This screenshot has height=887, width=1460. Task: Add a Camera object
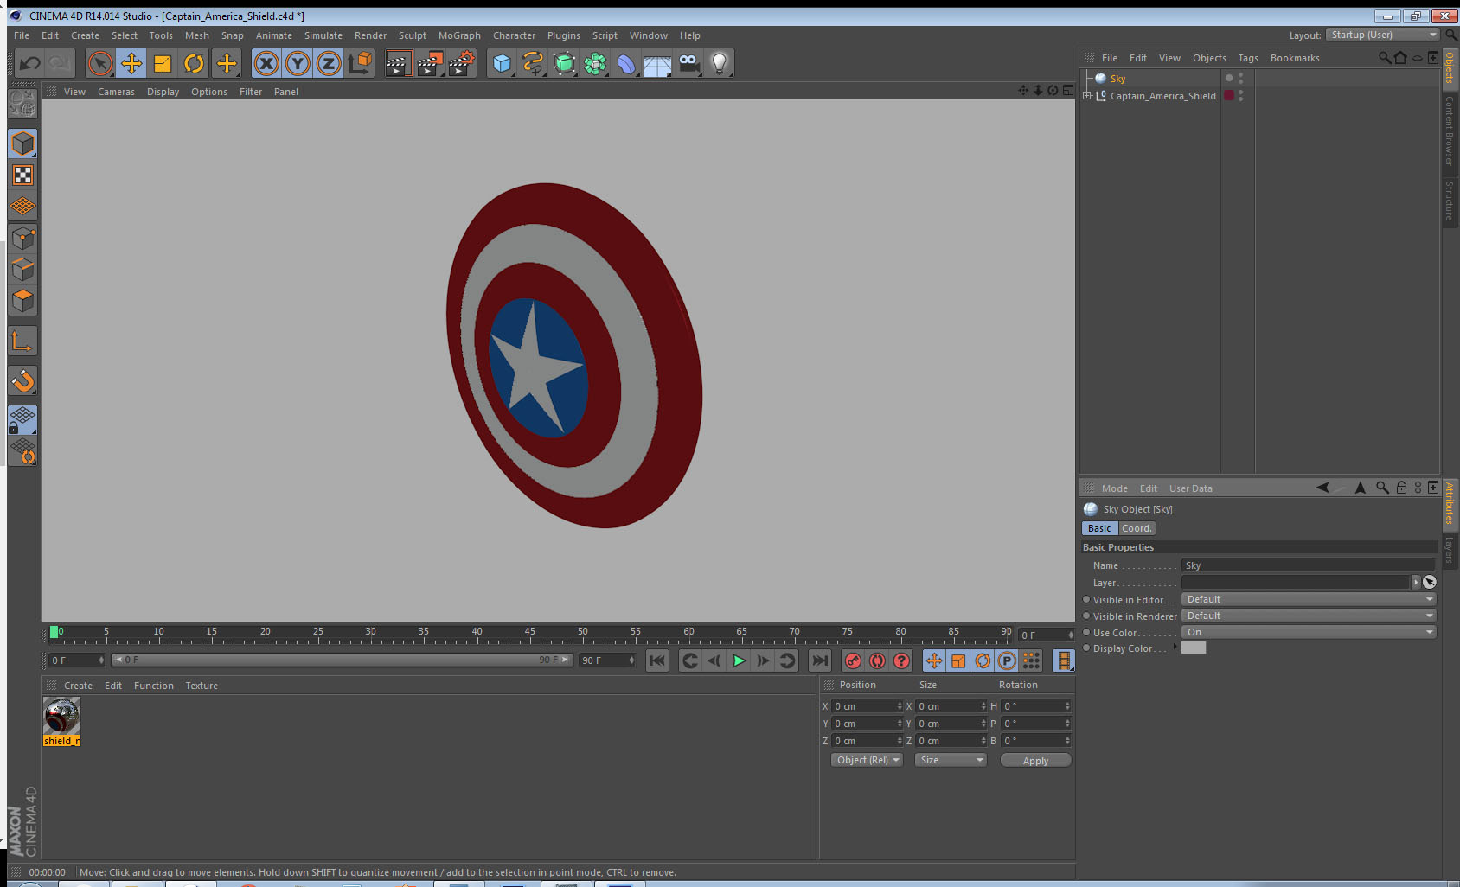[x=688, y=63]
